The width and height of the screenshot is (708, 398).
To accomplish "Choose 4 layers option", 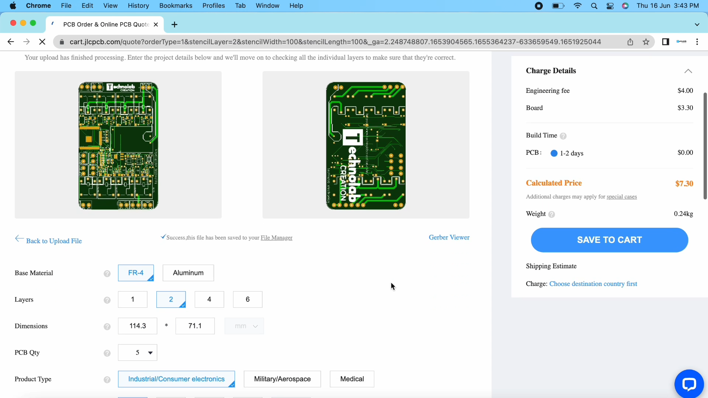I will point(209,299).
